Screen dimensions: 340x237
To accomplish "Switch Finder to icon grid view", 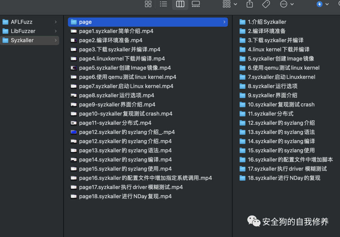I will pos(148,4).
